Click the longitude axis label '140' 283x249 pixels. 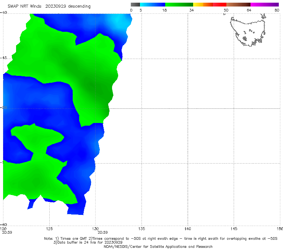pos(188,229)
